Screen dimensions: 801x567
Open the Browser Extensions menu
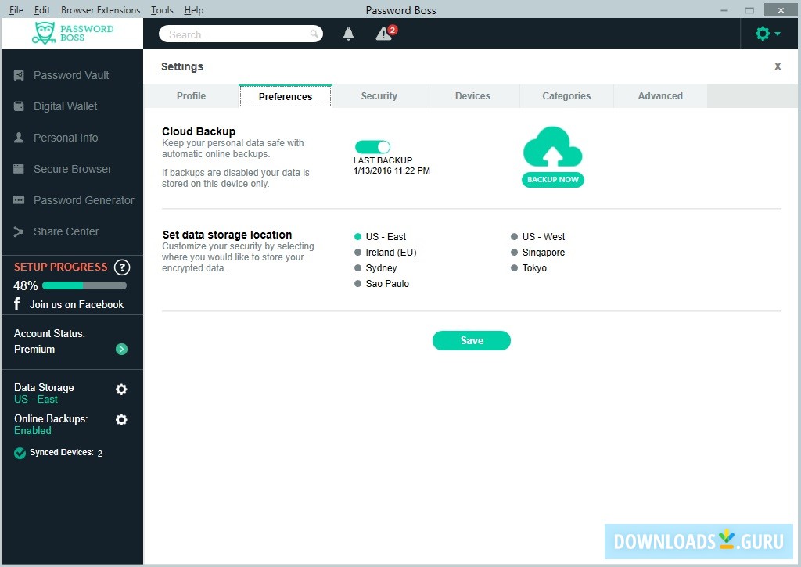click(x=101, y=10)
